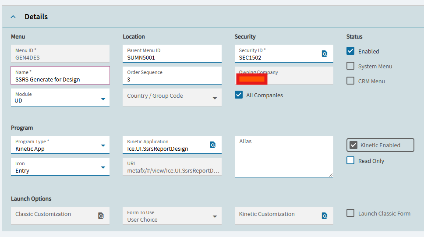This screenshot has width=424, height=237.
Task: Click the Name input field
Action: tap(60, 79)
